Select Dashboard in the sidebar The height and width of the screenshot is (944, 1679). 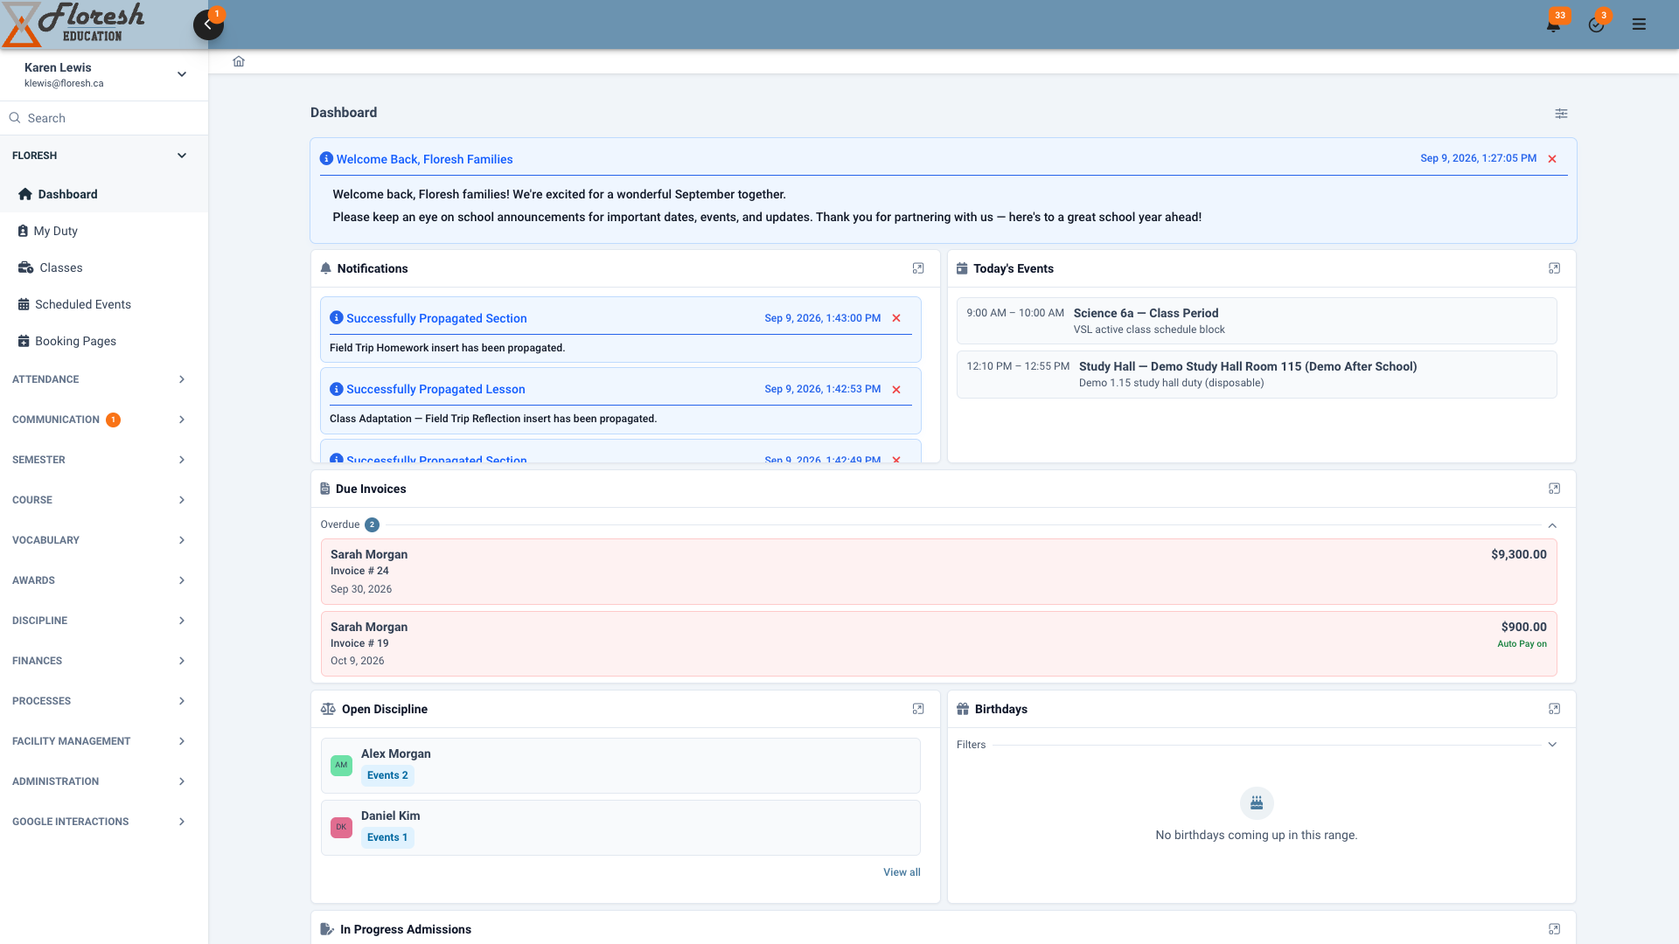pyautogui.click(x=104, y=194)
